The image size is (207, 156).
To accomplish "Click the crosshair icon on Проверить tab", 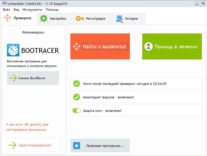I will (x=8, y=17).
